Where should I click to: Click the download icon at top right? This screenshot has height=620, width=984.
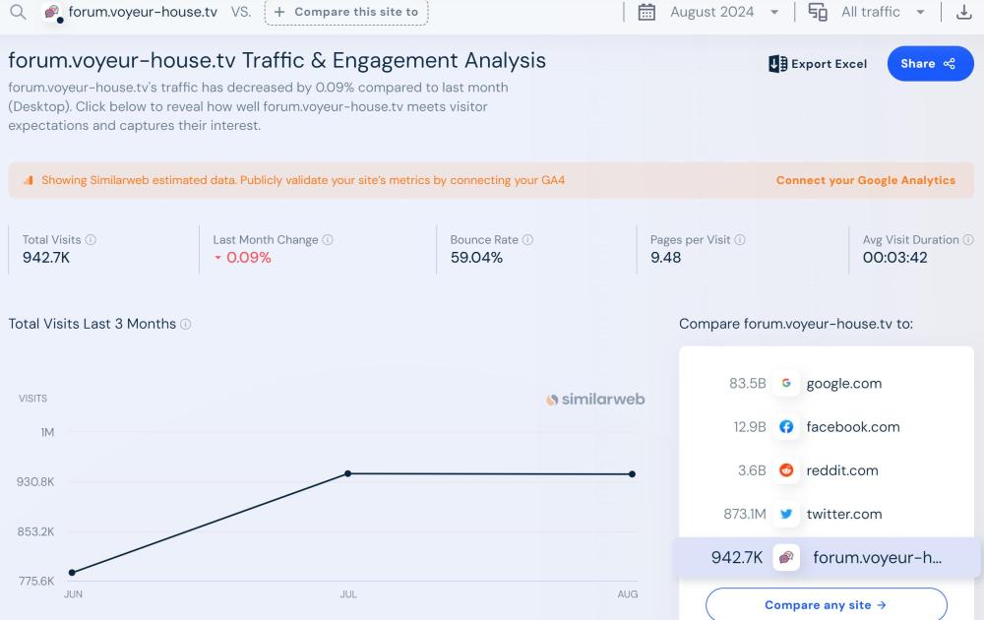tap(963, 13)
